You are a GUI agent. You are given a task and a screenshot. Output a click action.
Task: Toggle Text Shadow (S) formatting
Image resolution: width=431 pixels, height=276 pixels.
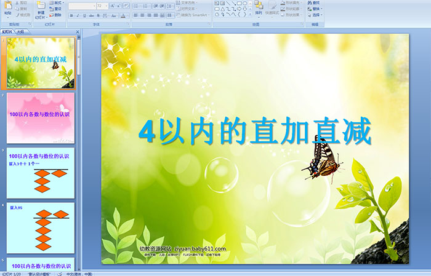[x=98, y=15]
